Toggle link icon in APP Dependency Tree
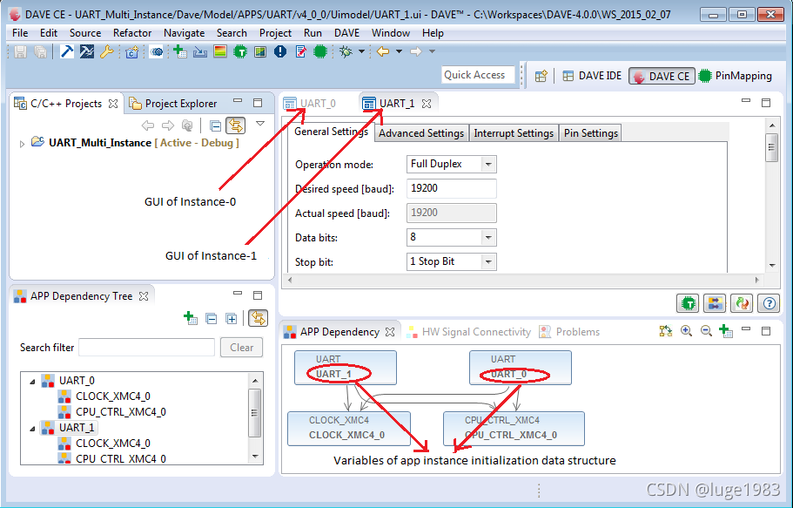Viewport: 793px width, 508px height. coord(258,318)
